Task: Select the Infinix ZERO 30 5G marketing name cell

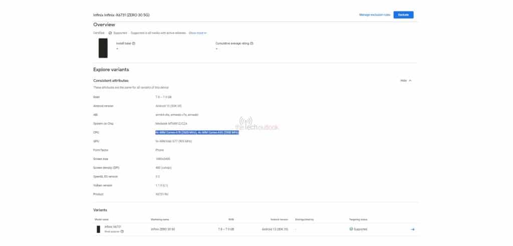Action: click(x=163, y=229)
